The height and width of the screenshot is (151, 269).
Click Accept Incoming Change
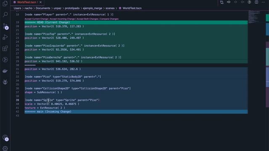(62, 19)
